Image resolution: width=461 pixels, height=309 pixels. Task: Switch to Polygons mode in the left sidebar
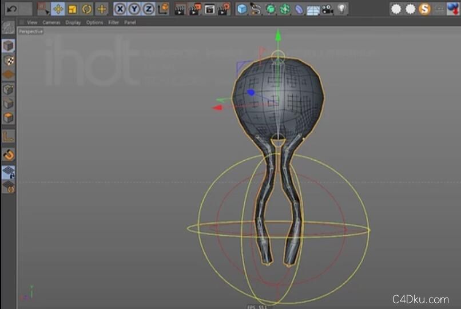8,118
